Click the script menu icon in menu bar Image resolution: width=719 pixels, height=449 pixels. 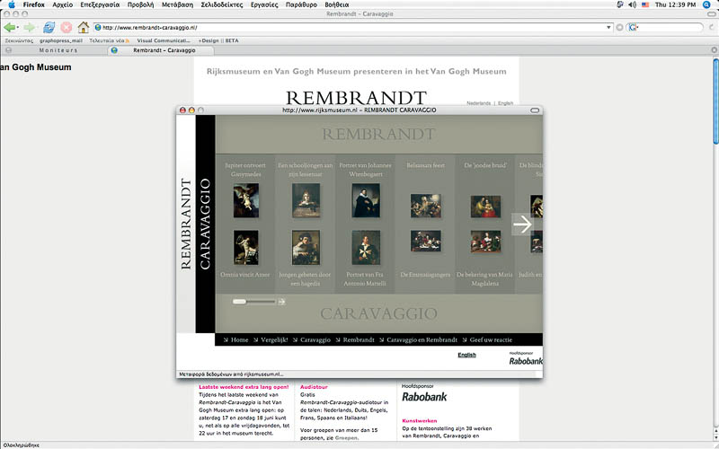coord(620,4)
